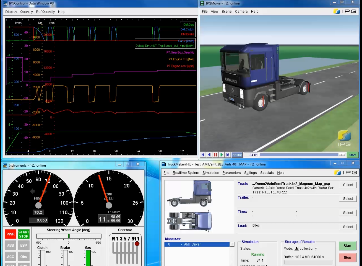The width and height of the screenshot is (362, 266).
Task: Open the Help menu in TruckMaker/HIL
Action: [x=281, y=173]
